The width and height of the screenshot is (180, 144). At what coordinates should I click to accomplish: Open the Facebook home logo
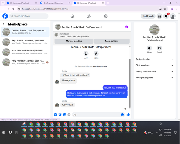pyautogui.click(x=5, y=16)
